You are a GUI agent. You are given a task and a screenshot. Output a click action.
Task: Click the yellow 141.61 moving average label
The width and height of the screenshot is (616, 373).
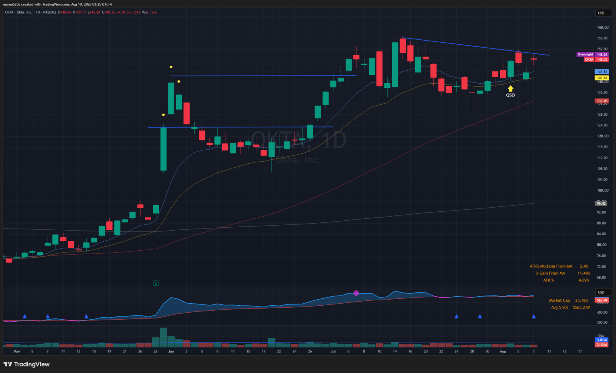click(x=602, y=78)
